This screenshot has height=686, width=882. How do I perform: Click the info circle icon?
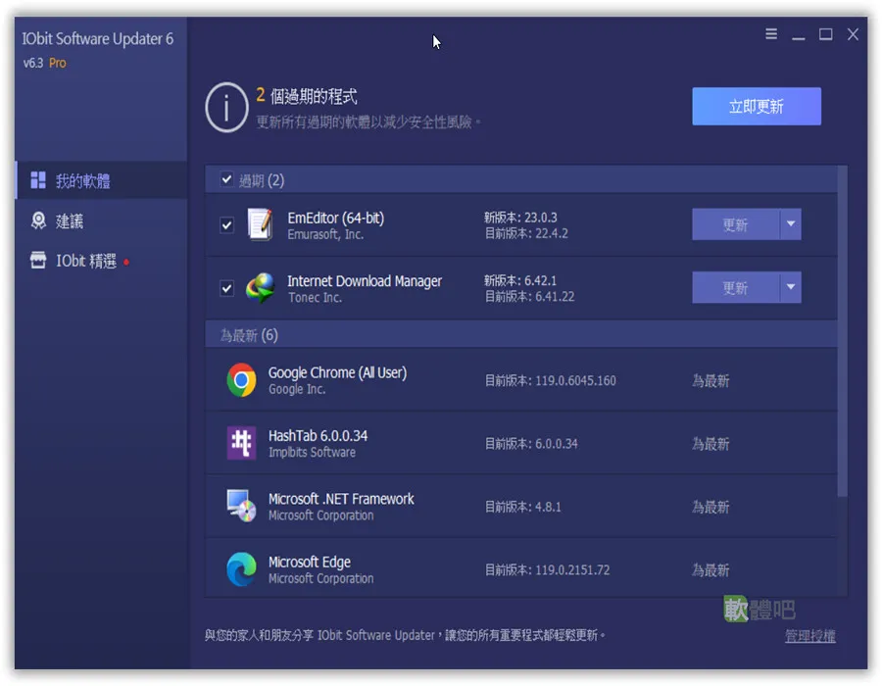pyautogui.click(x=226, y=108)
